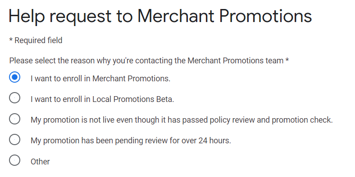
Task: Click the 'pending review for over 24 hours' label
Action: point(173,141)
